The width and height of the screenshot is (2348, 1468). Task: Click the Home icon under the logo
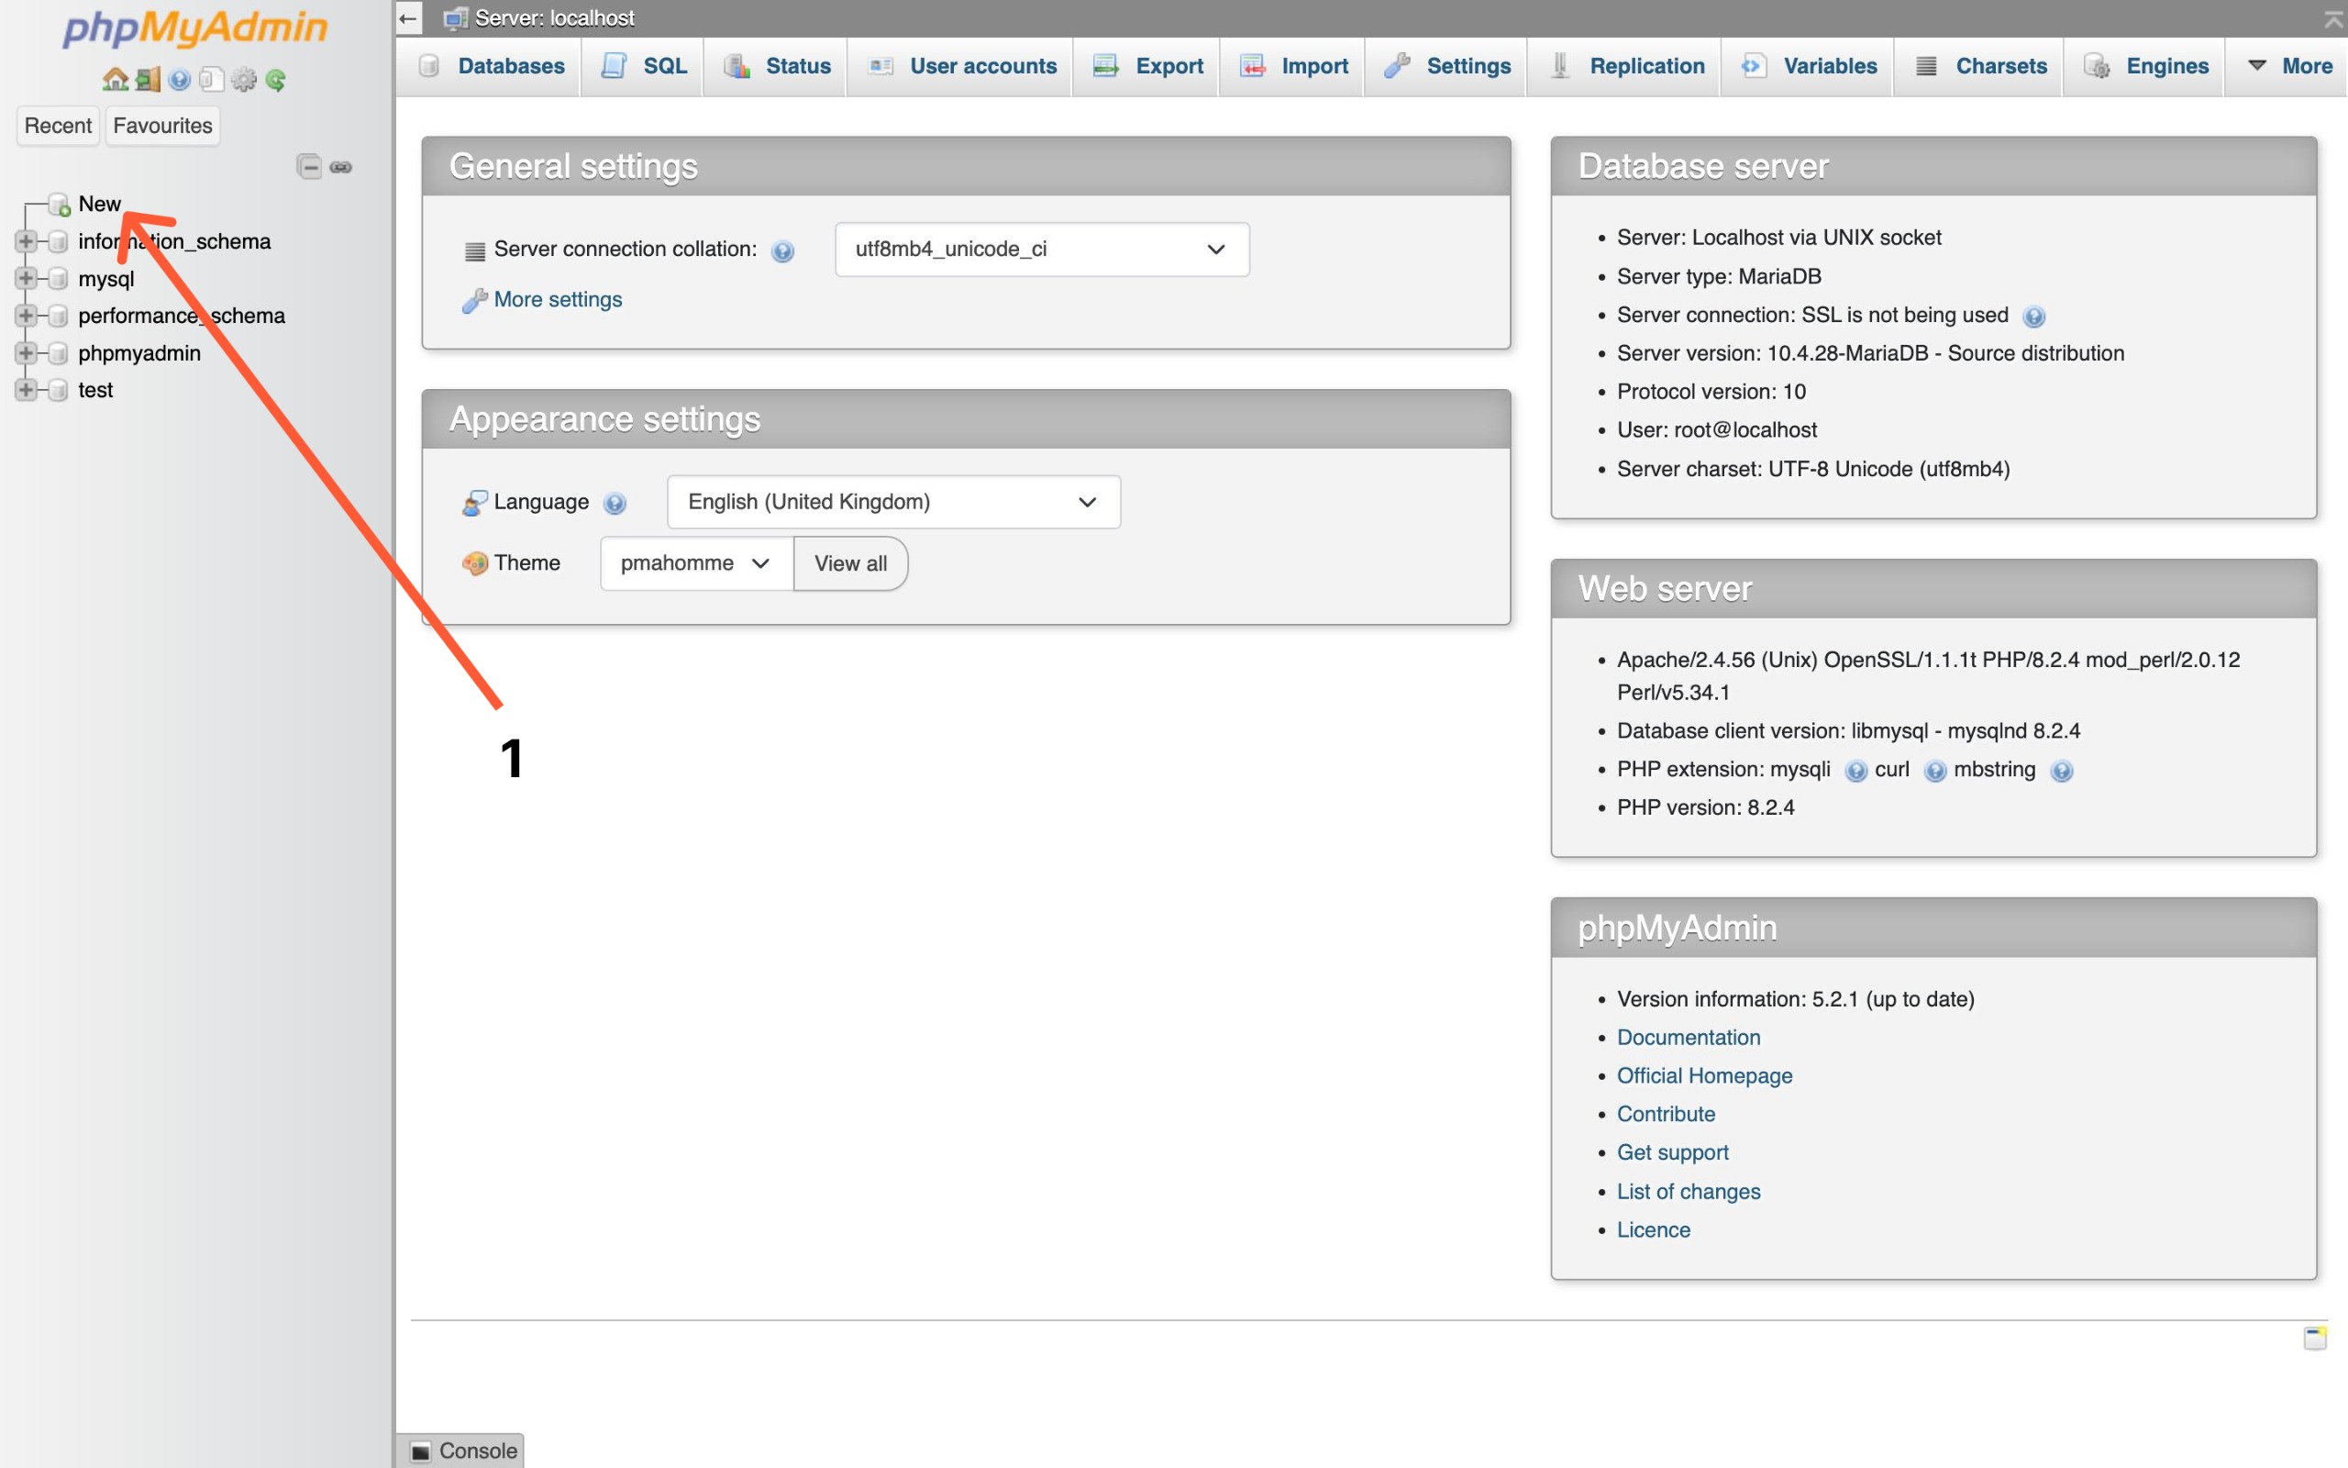116,80
